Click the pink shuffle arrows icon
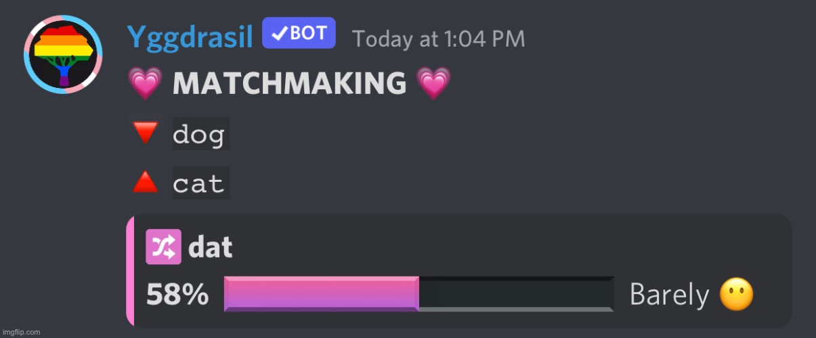This screenshot has width=816, height=338. pos(163,247)
